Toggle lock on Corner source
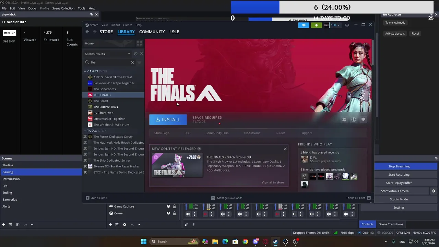The width and height of the screenshot is (439, 247). pos(174,213)
